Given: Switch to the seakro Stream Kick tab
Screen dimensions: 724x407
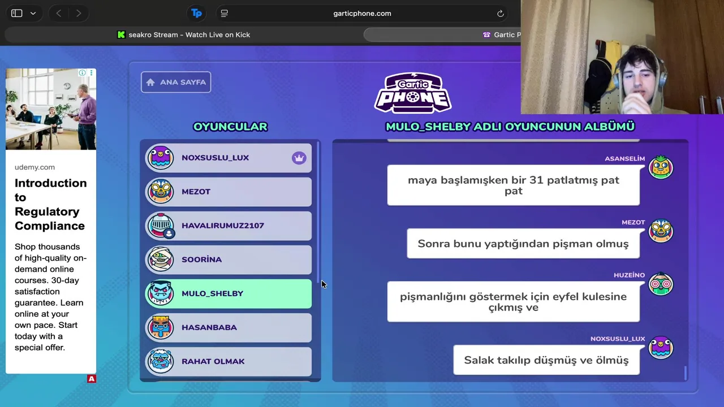Looking at the screenshot, I should click(184, 34).
